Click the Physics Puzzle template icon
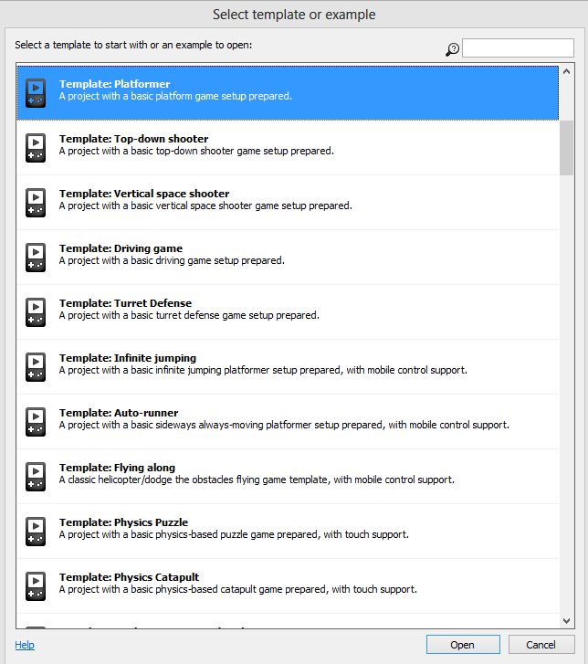 (36, 531)
